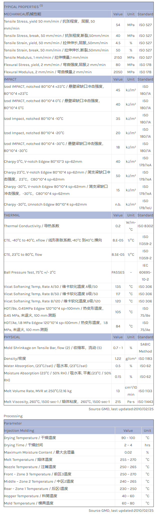Click the Hopper Temperature row label
155x519 pixels.
(x=31, y=496)
